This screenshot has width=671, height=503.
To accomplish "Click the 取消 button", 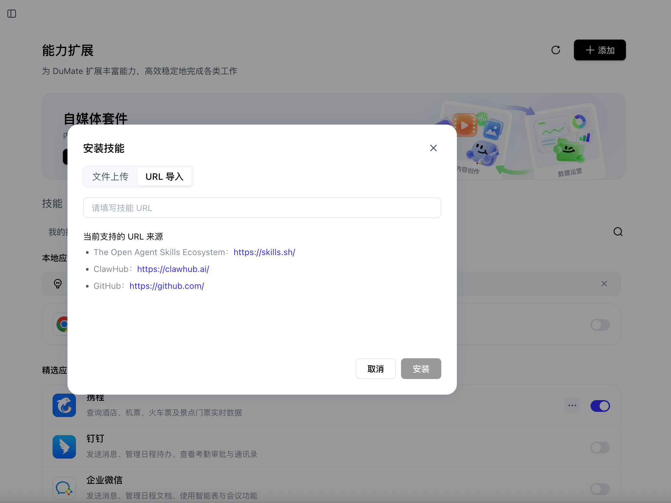I will (x=375, y=369).
